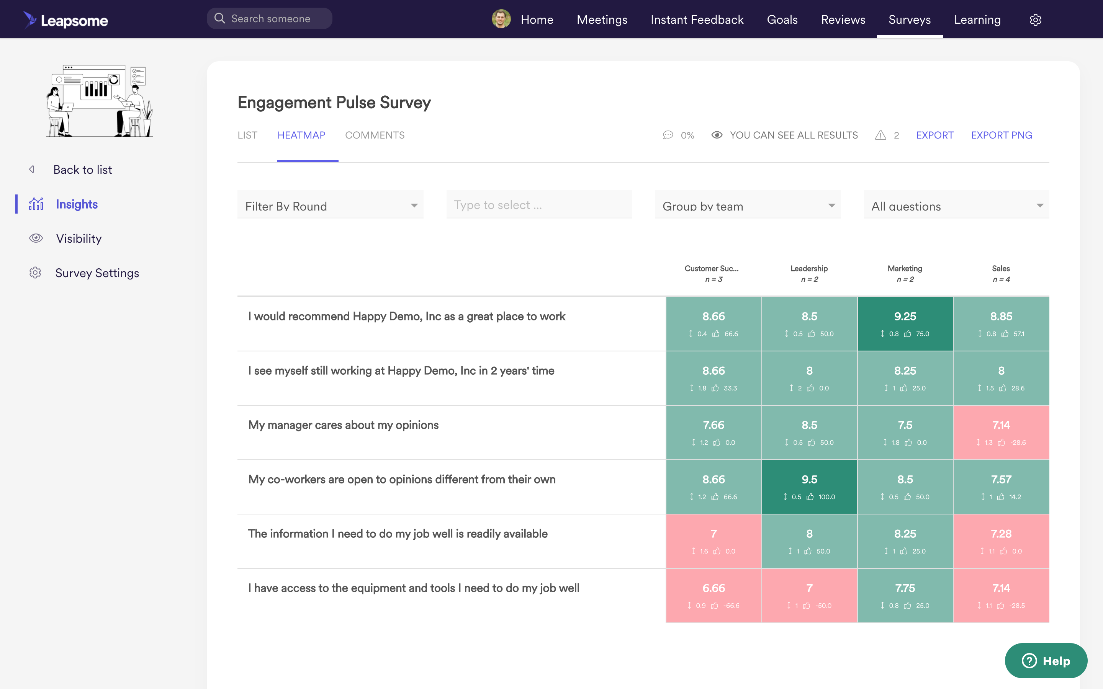Click the Back to list arrow icon
Image resolution: width=1103 pixels, height=689 pixels.
click(x=32, y=170)
